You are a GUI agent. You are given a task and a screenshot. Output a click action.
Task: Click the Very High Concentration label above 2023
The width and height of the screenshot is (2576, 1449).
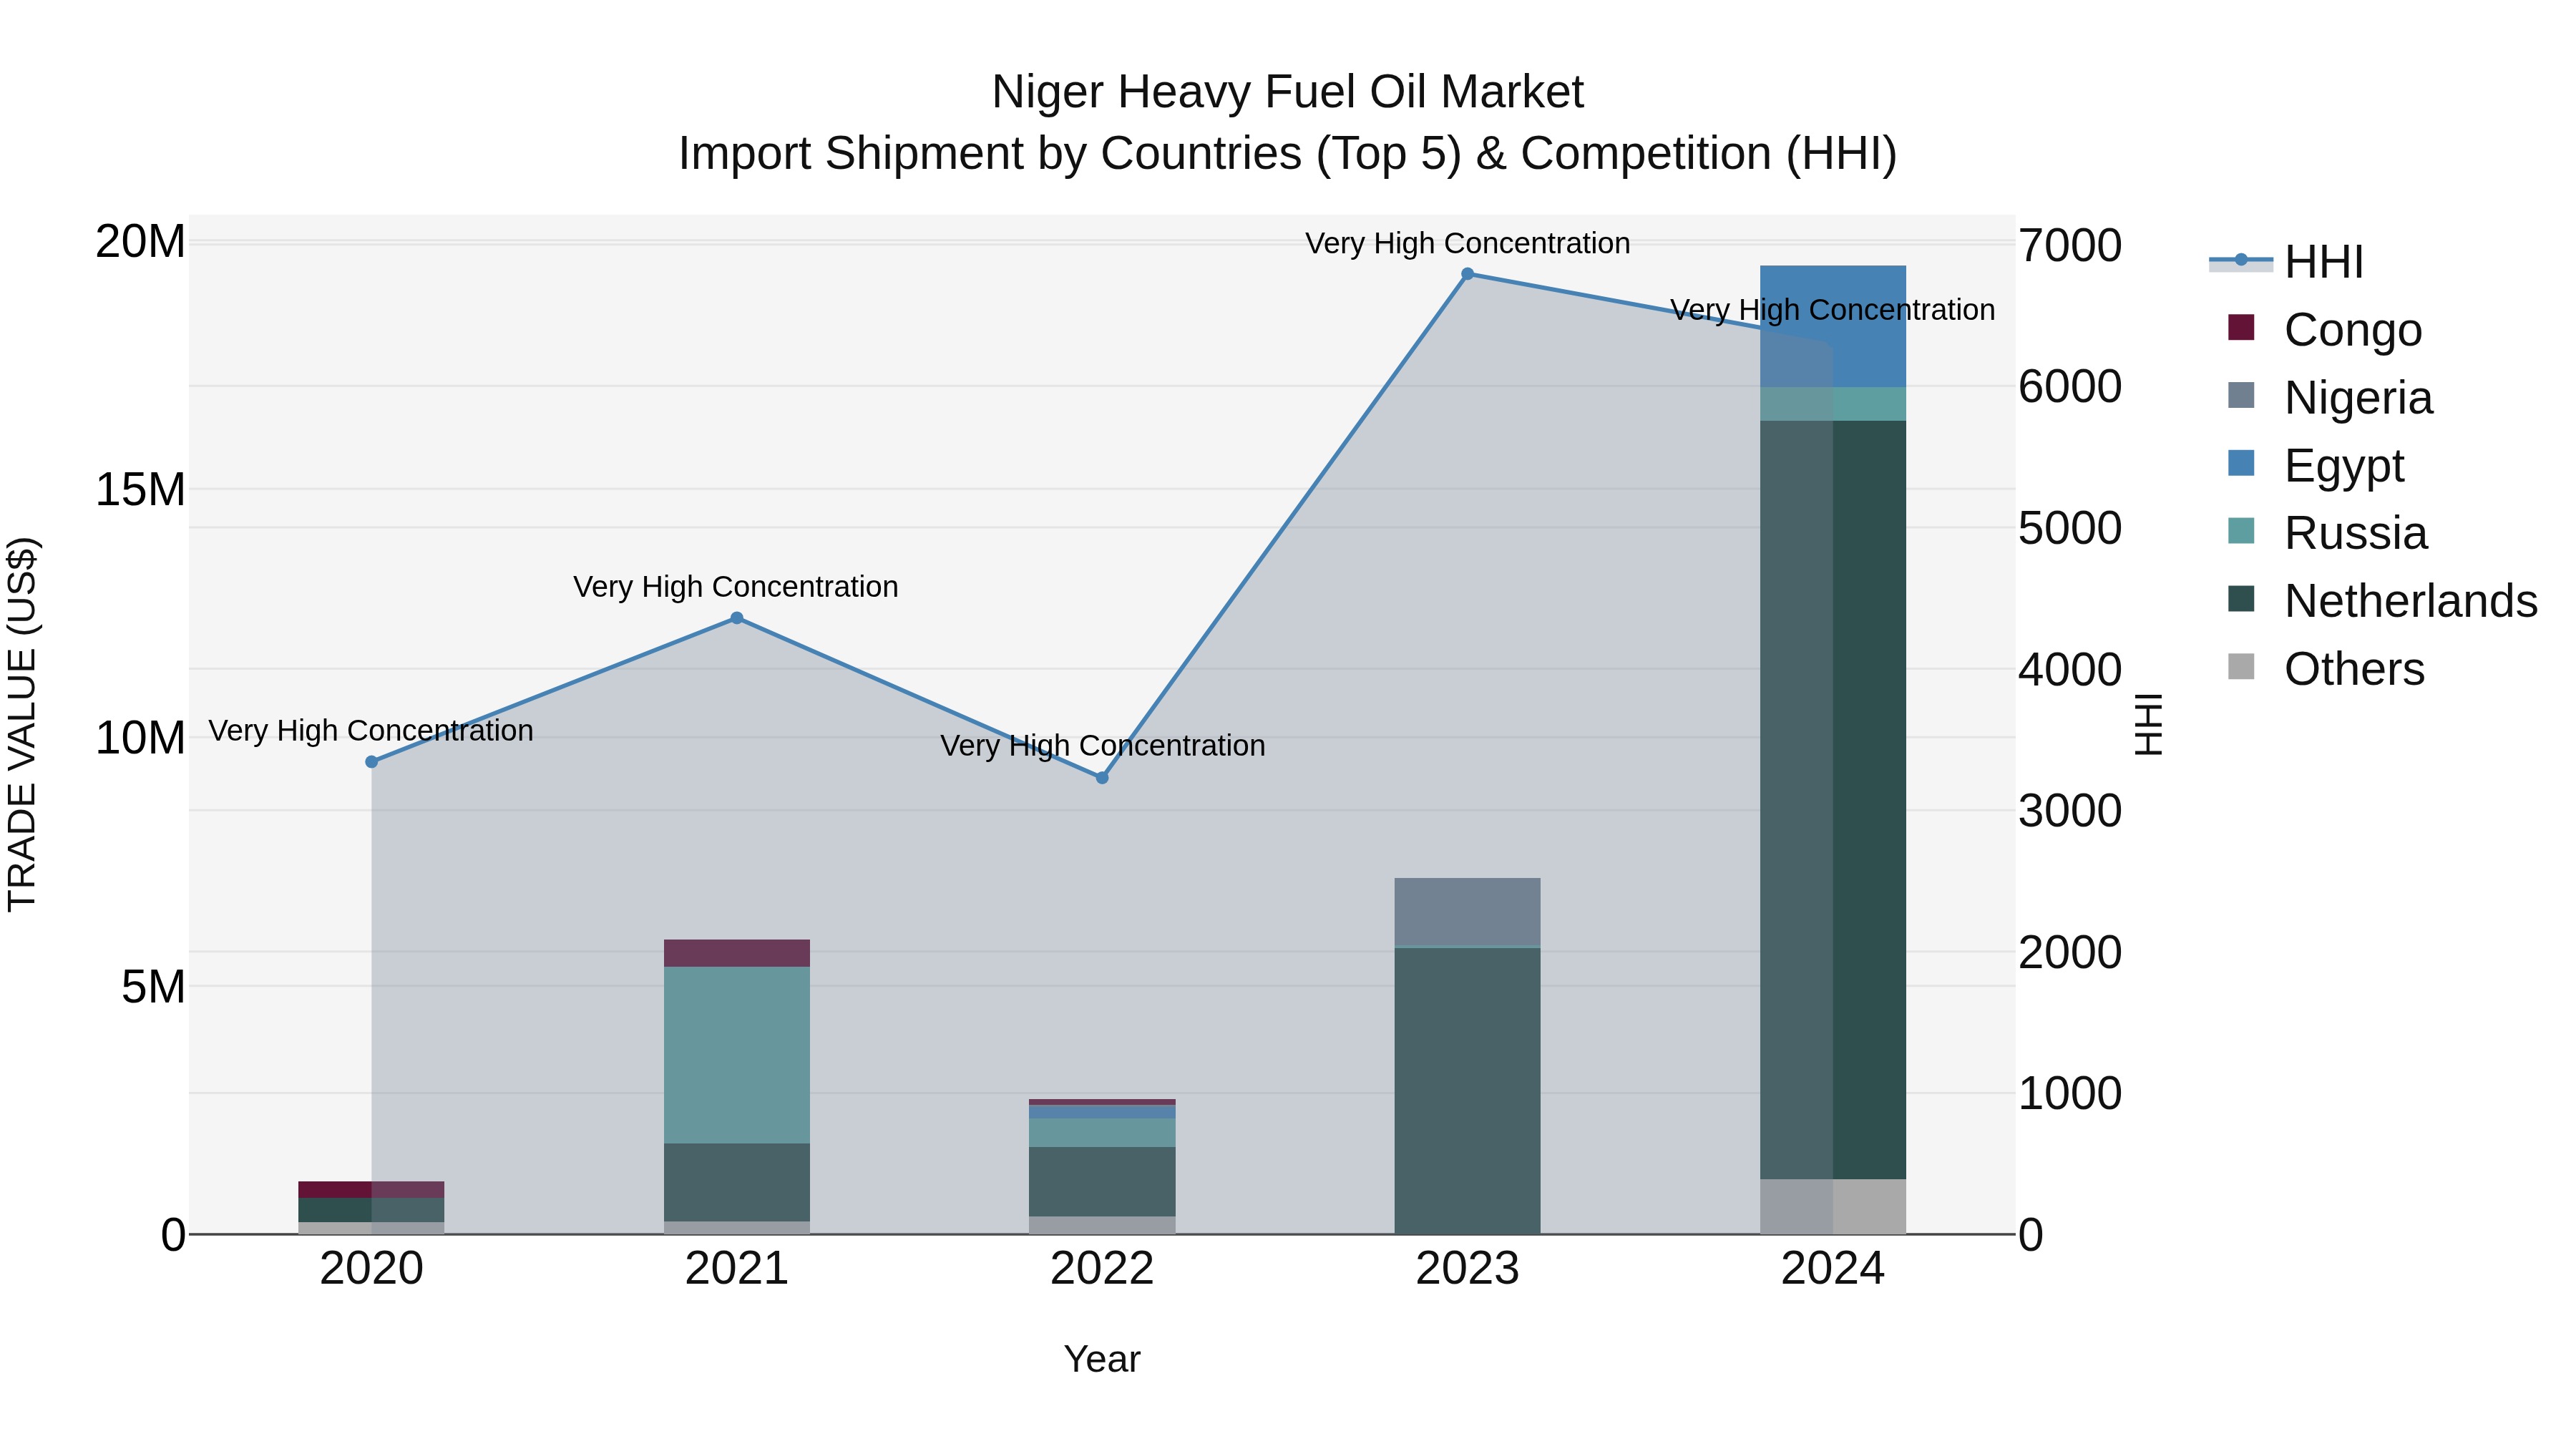[x=1467, y=243]
